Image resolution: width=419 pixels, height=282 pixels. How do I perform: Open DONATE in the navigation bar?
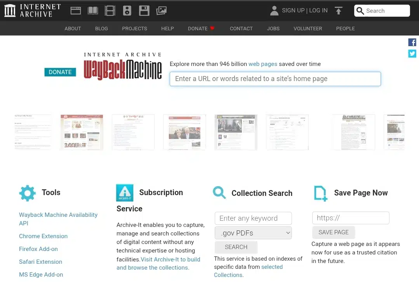[x=198, y=29]
